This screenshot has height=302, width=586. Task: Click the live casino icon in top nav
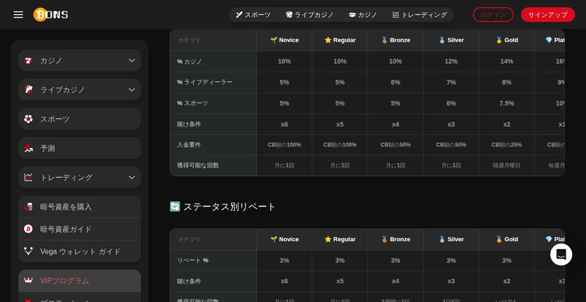289,15
